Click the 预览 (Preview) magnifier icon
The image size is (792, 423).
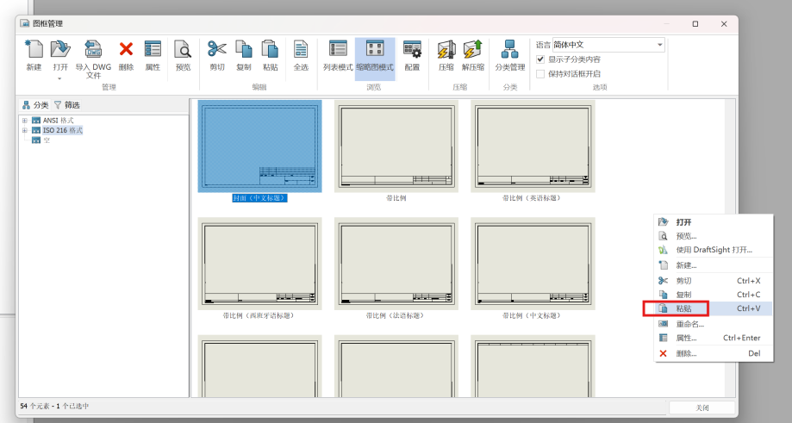(183, 51)
